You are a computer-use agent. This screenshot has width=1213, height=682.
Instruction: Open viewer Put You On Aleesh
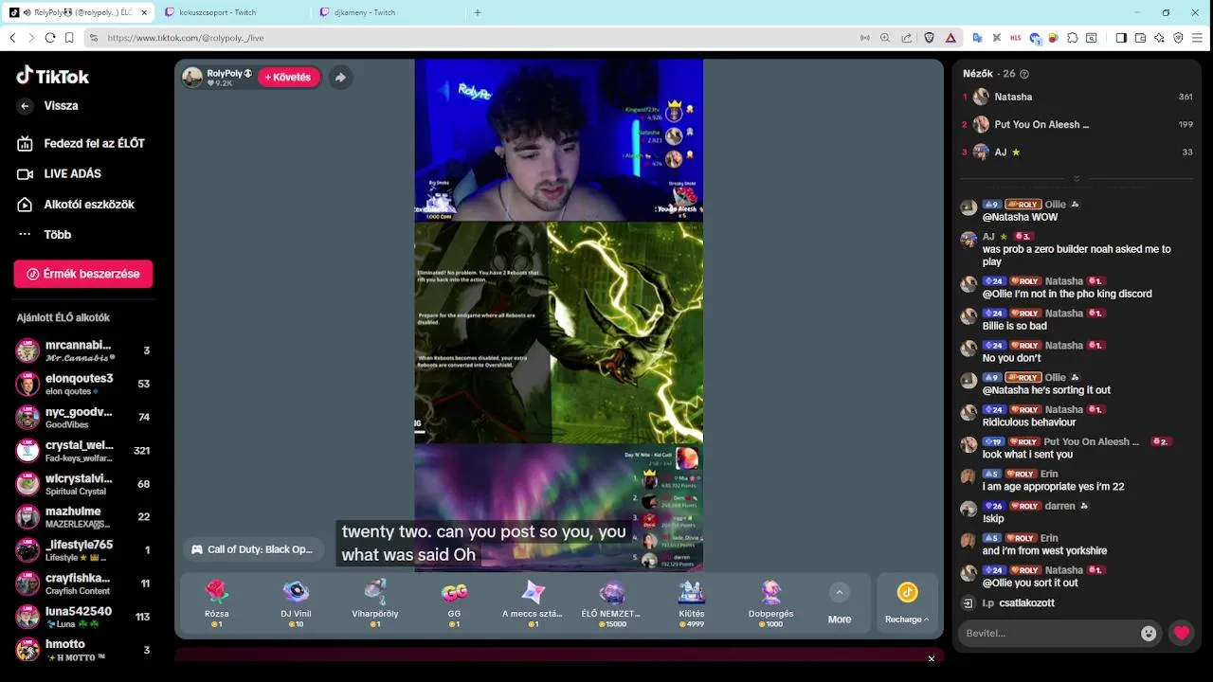click(1077, 124)
